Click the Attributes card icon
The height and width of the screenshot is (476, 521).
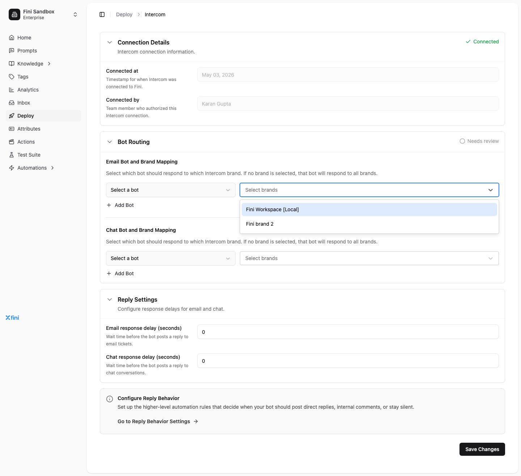(12, 129)
